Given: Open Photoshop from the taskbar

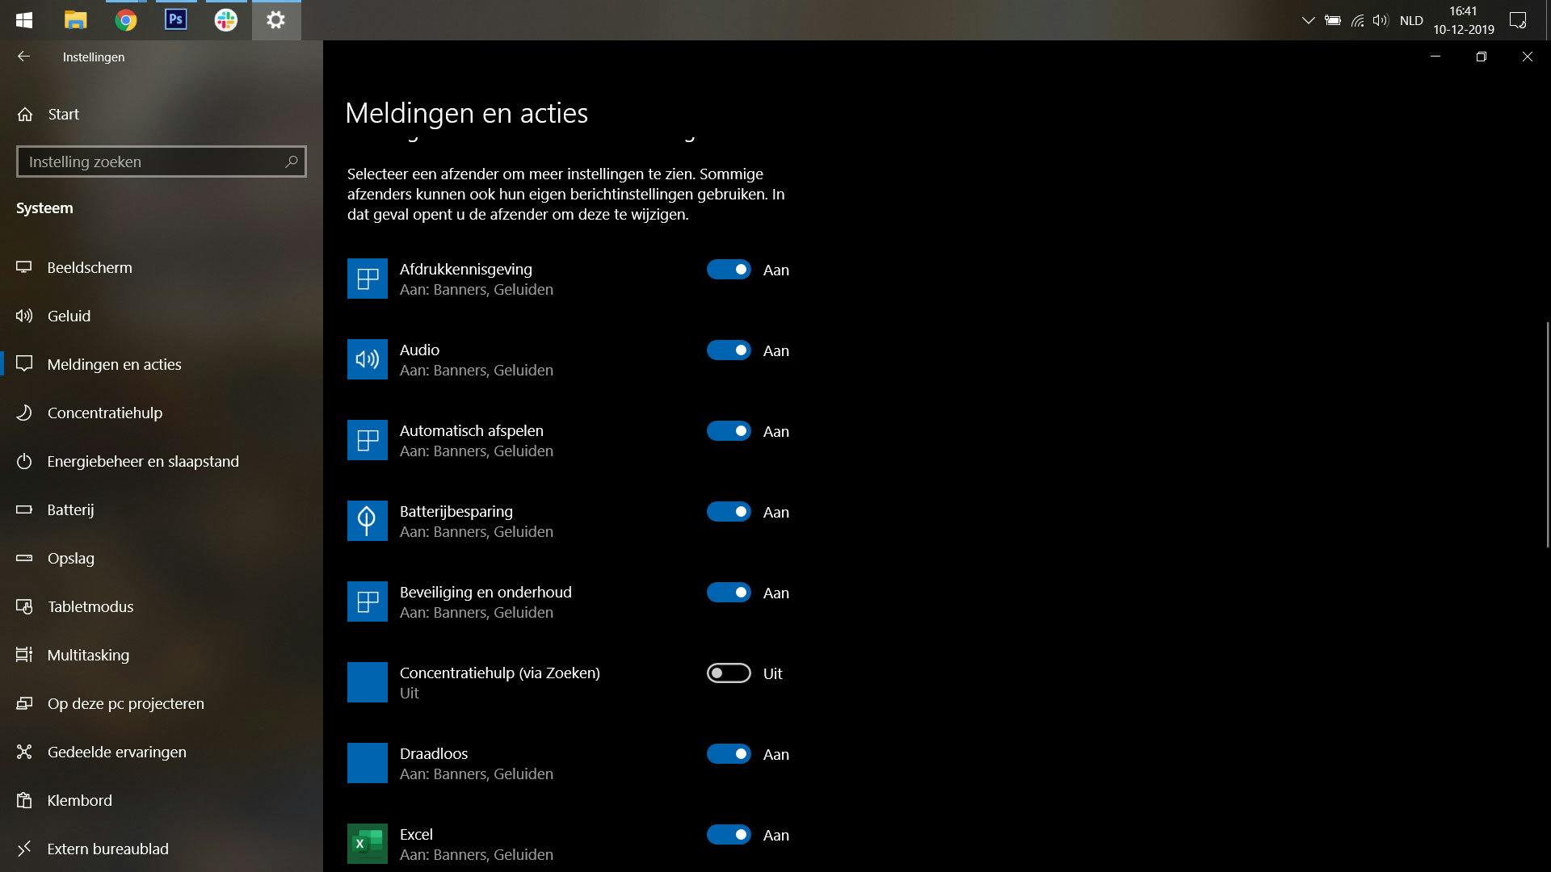Looking at the screenshot, I should [x=175, y=19].
